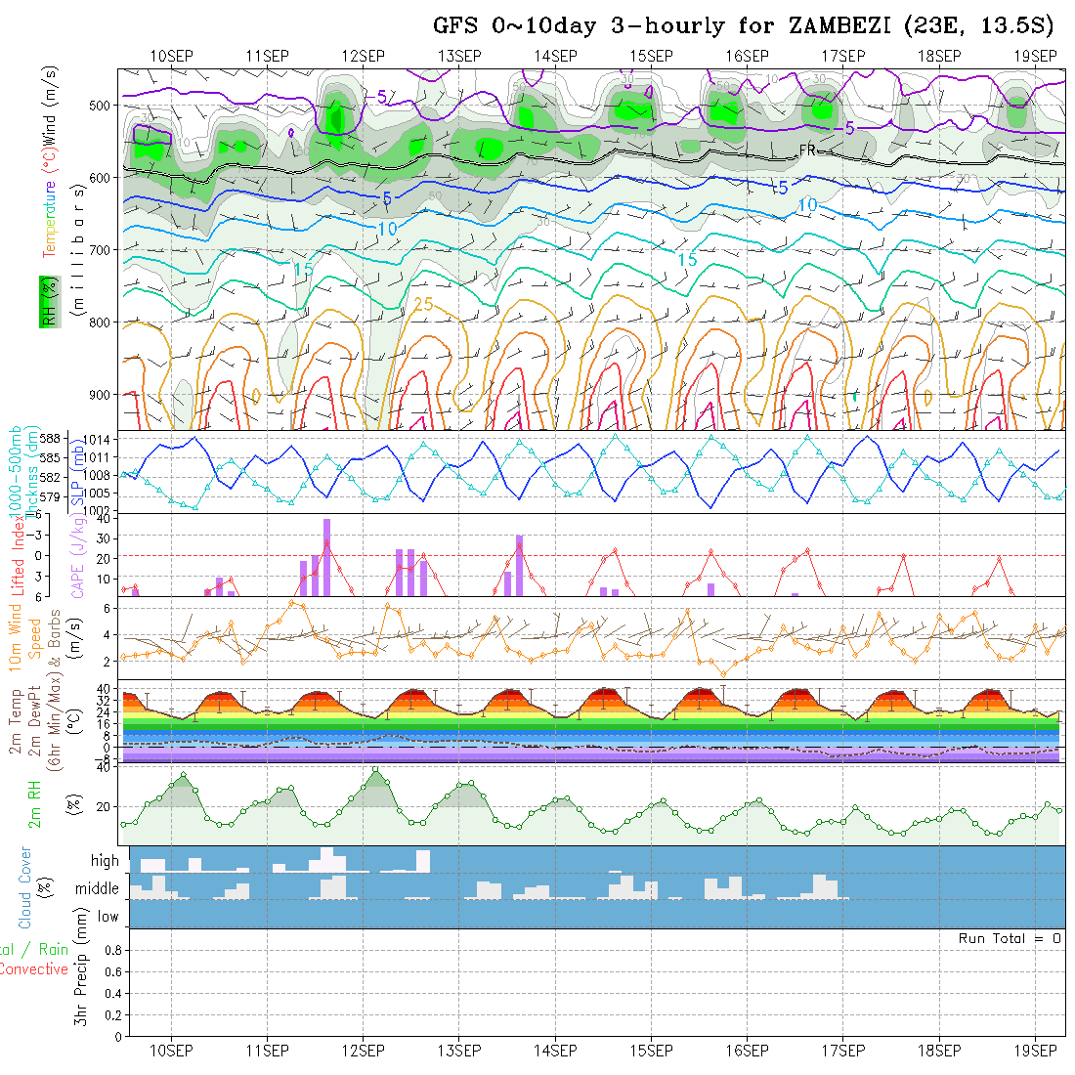The width and height of the screenshot is (1075, 1075).
Task: Click the FR freezing level contour label
Action: [x=807, y=150]
